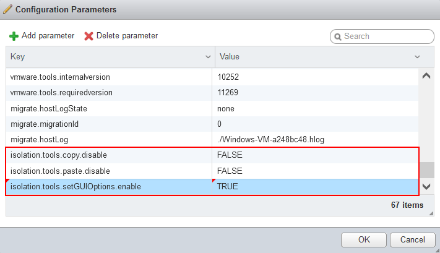Click the value none
The width and height of the screenshot is (440, 253).
(x=226, y=109)
